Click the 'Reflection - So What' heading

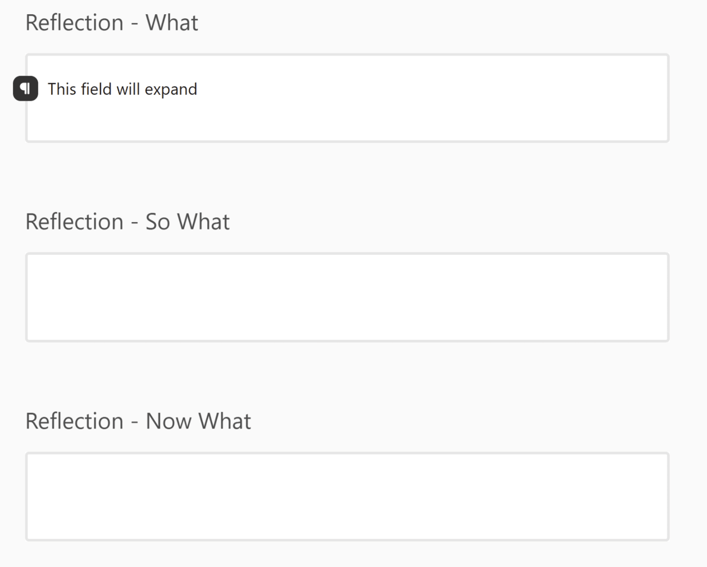(127, 222)
